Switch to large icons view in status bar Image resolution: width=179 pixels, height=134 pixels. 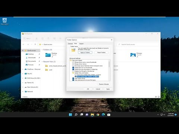(158, 97)
